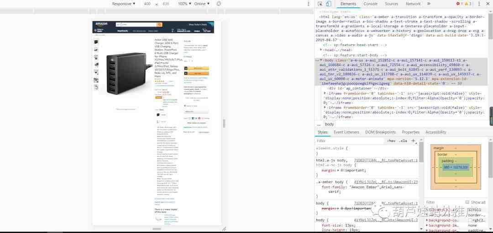Click the yellow warning count indicator

click(468, 4)
